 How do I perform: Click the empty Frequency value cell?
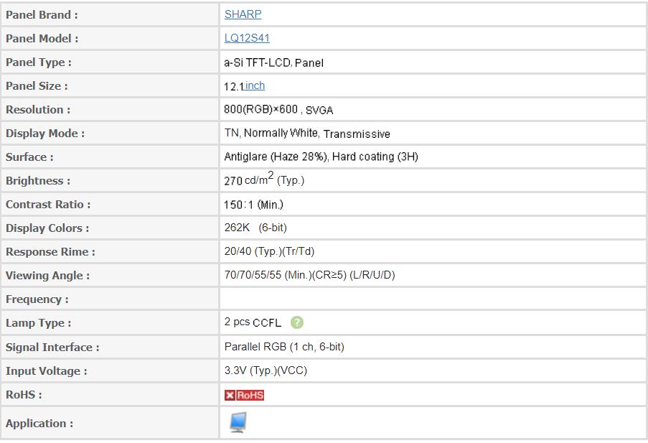433,299
